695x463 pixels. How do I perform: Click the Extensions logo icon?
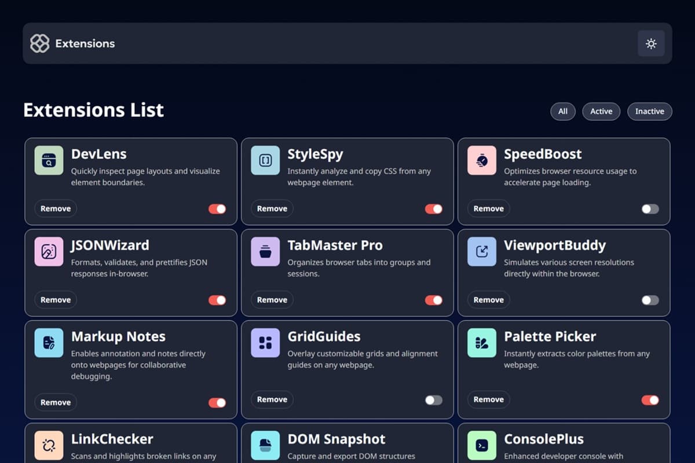pyautogui.click(x=39, y=43)
